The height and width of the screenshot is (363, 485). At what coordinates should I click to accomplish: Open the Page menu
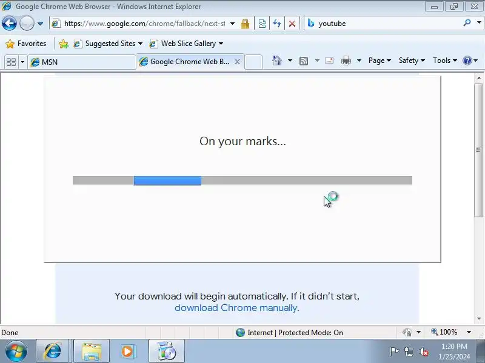point(380,60)
